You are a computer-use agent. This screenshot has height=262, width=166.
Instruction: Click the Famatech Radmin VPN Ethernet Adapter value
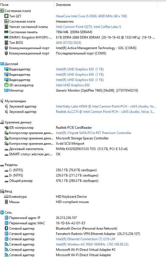pyautogui.click(x=98, y=234)
